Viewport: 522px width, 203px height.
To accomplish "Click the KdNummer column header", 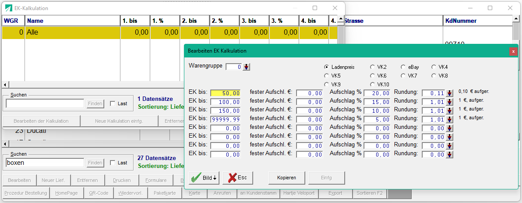I will tap(478, 21).
